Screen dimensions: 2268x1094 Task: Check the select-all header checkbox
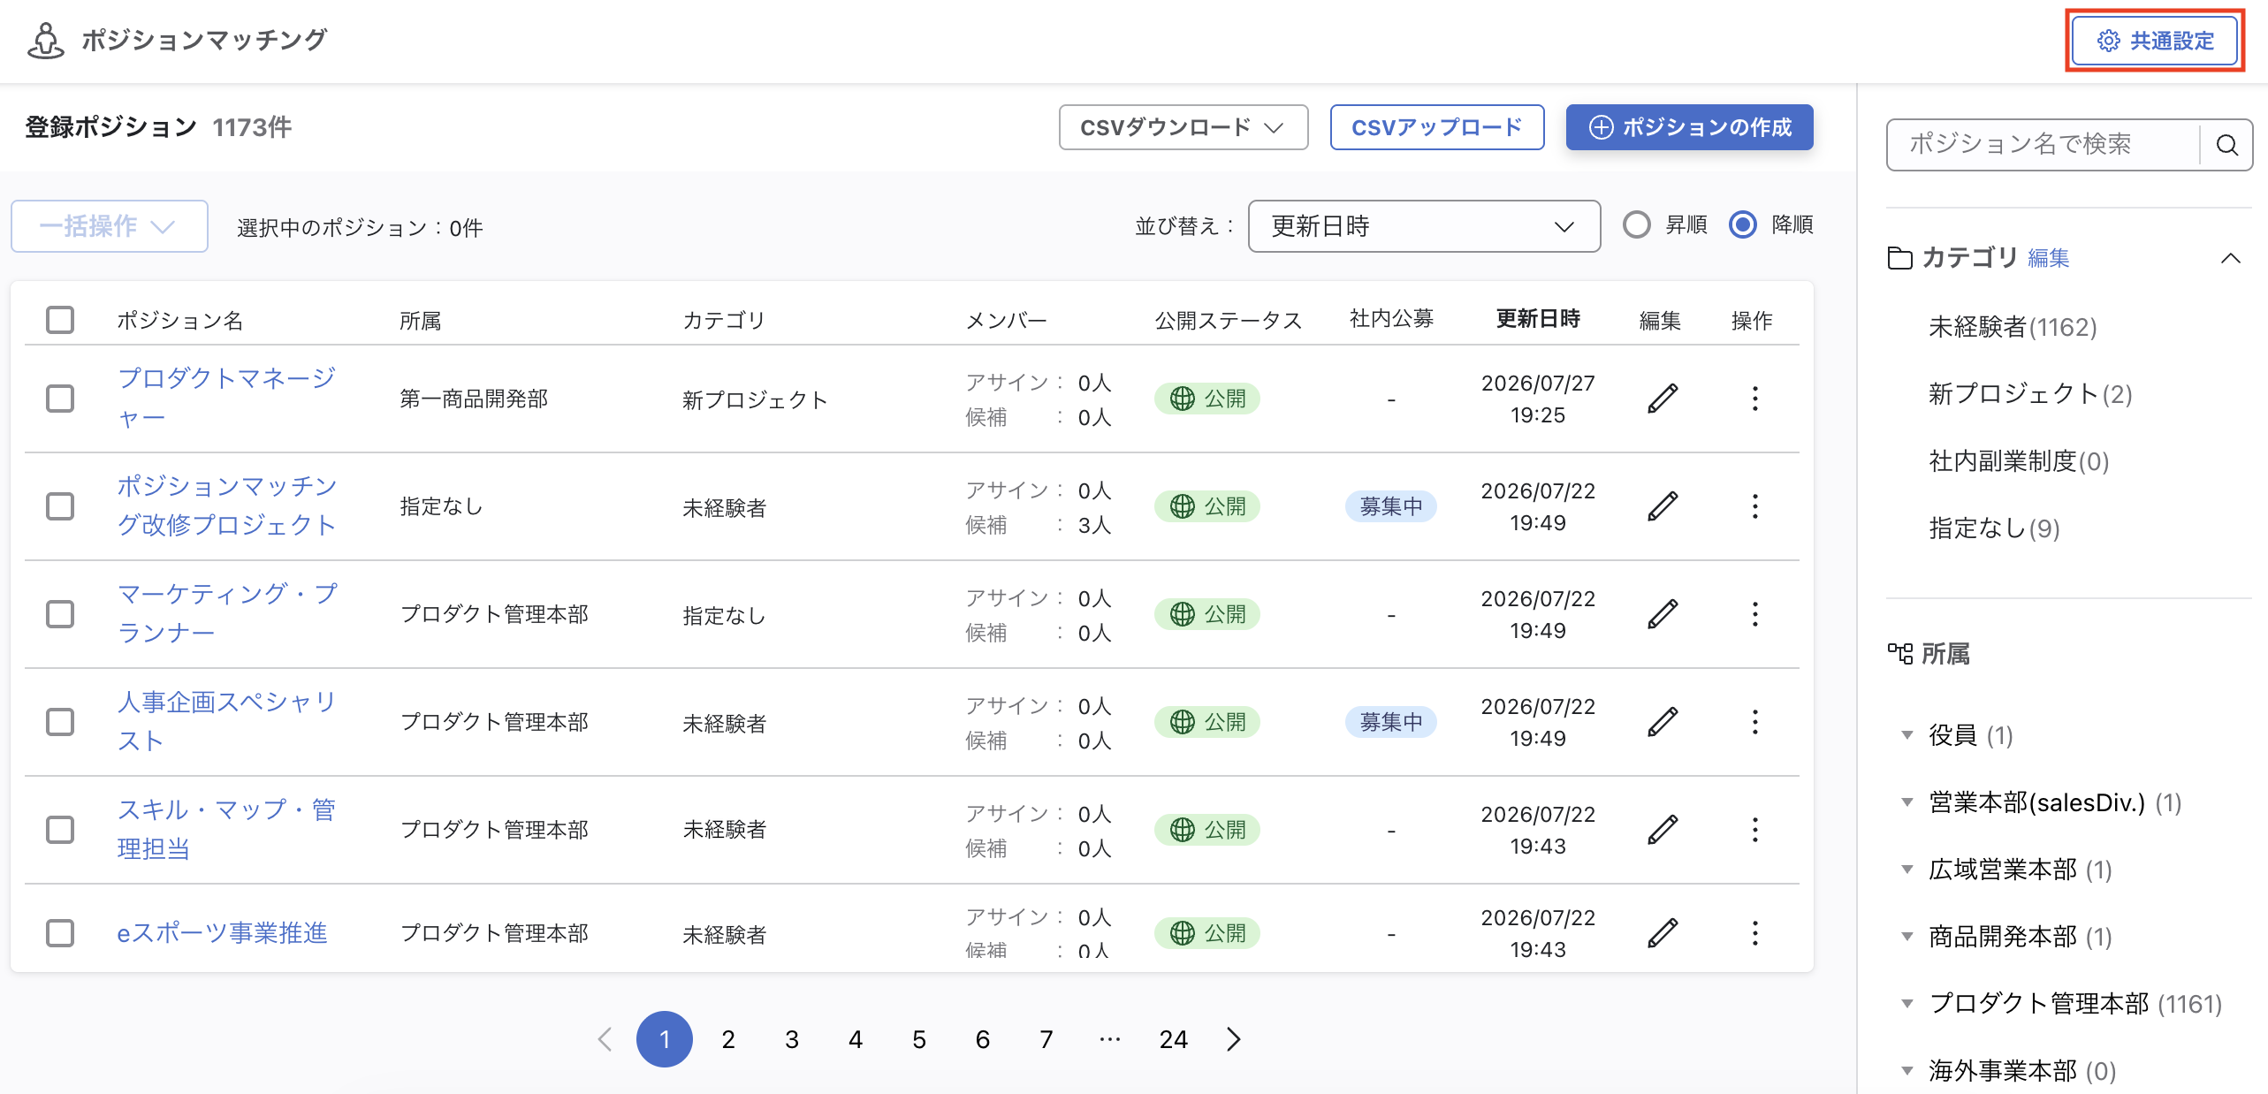[x=60, y=320]
